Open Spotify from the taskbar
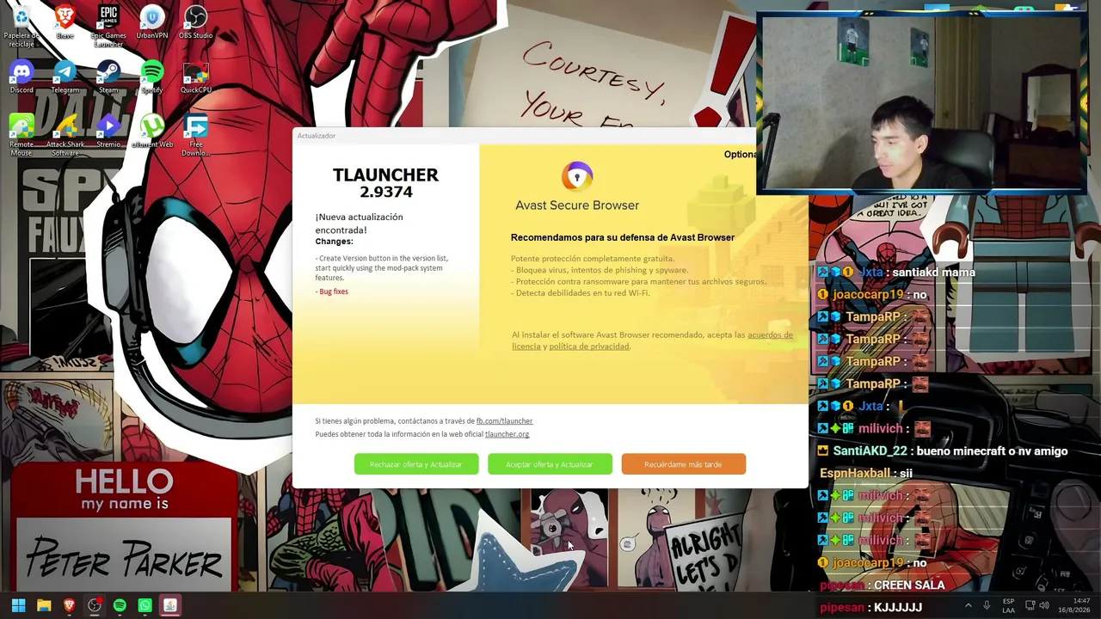Image resolution: width=1101 pixels, height=619 pixels. [120, 605]
